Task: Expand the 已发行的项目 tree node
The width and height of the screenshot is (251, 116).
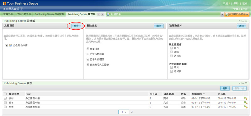Action: tap(88, 54)
